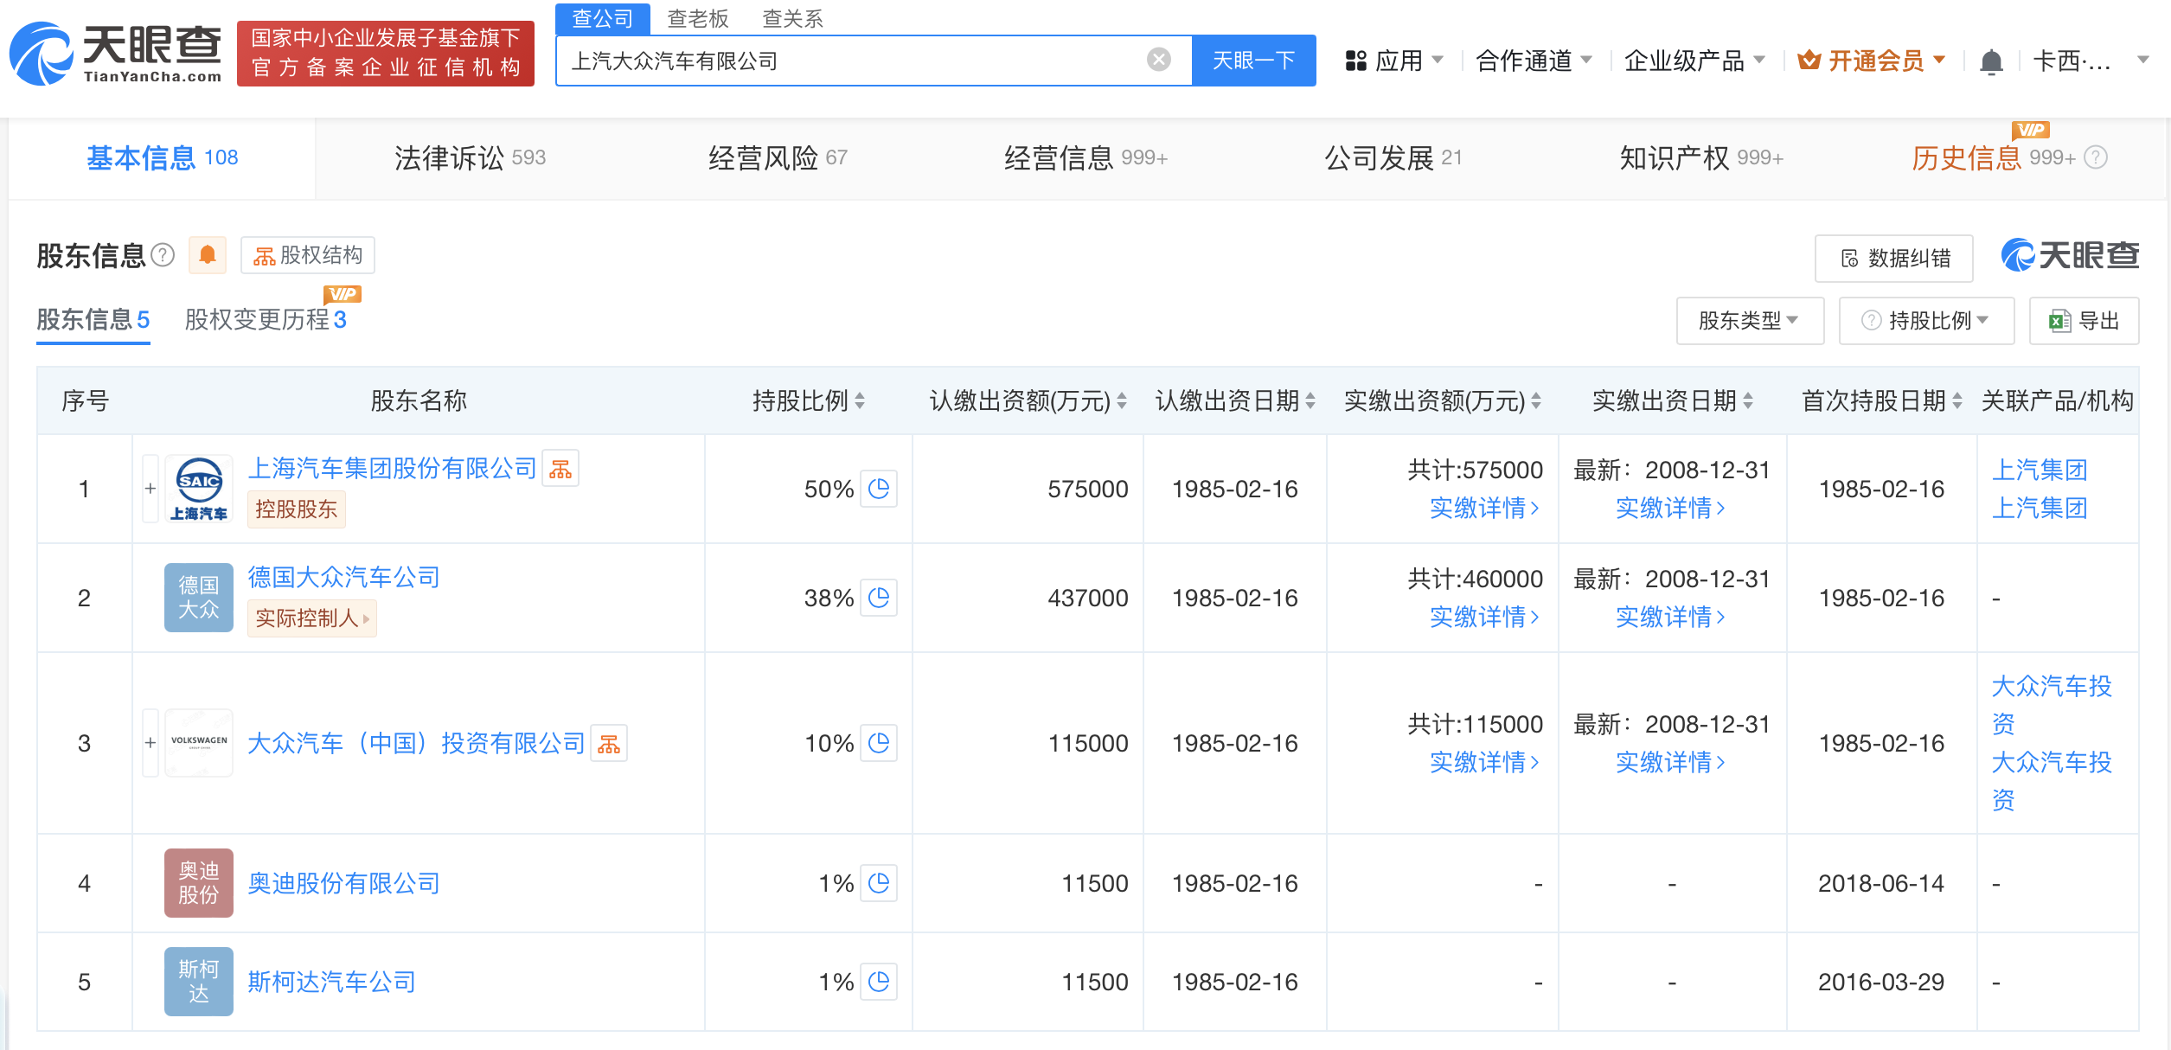This screenshot has height=1050, width=2171.
Task: Click the notification bell in the header
Action: click(x=1991, y=61)
